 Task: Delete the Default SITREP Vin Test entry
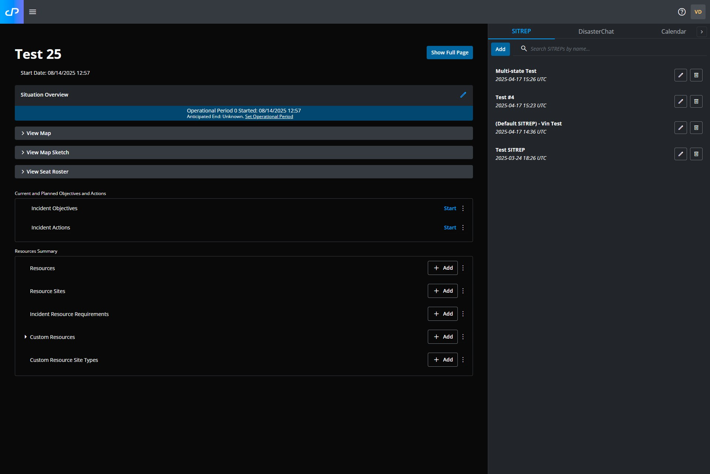tap(696, 128)
